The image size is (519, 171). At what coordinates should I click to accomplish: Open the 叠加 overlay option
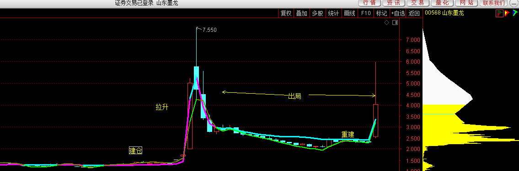point(301,13)
